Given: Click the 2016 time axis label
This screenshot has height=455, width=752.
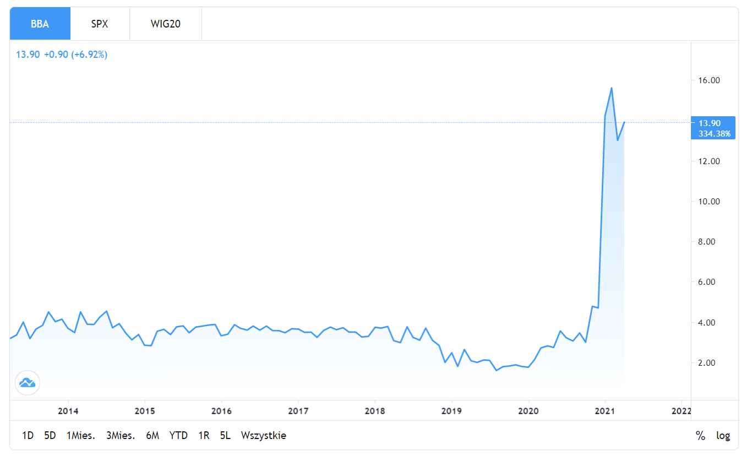Looking at the screenshot, I should click(x=221, y=410).
